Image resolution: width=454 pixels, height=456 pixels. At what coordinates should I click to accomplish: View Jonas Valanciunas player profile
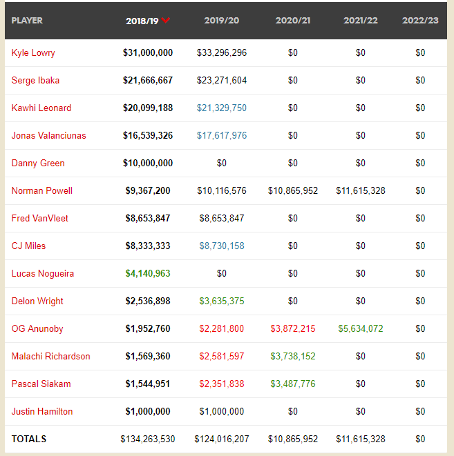click(49, 136)
